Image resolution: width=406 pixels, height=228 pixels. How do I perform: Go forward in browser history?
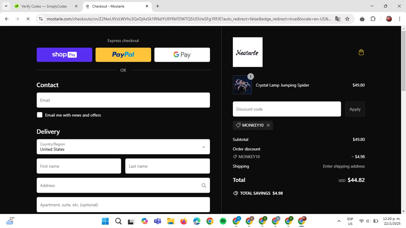17,19
